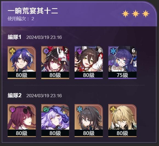This screenshot has width=159, height=146.
Task: Click the Lightning element icon on Kafka's card
Action: 12,109
